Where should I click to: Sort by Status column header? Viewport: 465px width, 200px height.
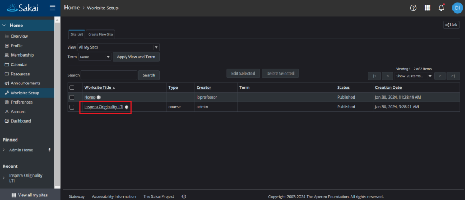343,88
